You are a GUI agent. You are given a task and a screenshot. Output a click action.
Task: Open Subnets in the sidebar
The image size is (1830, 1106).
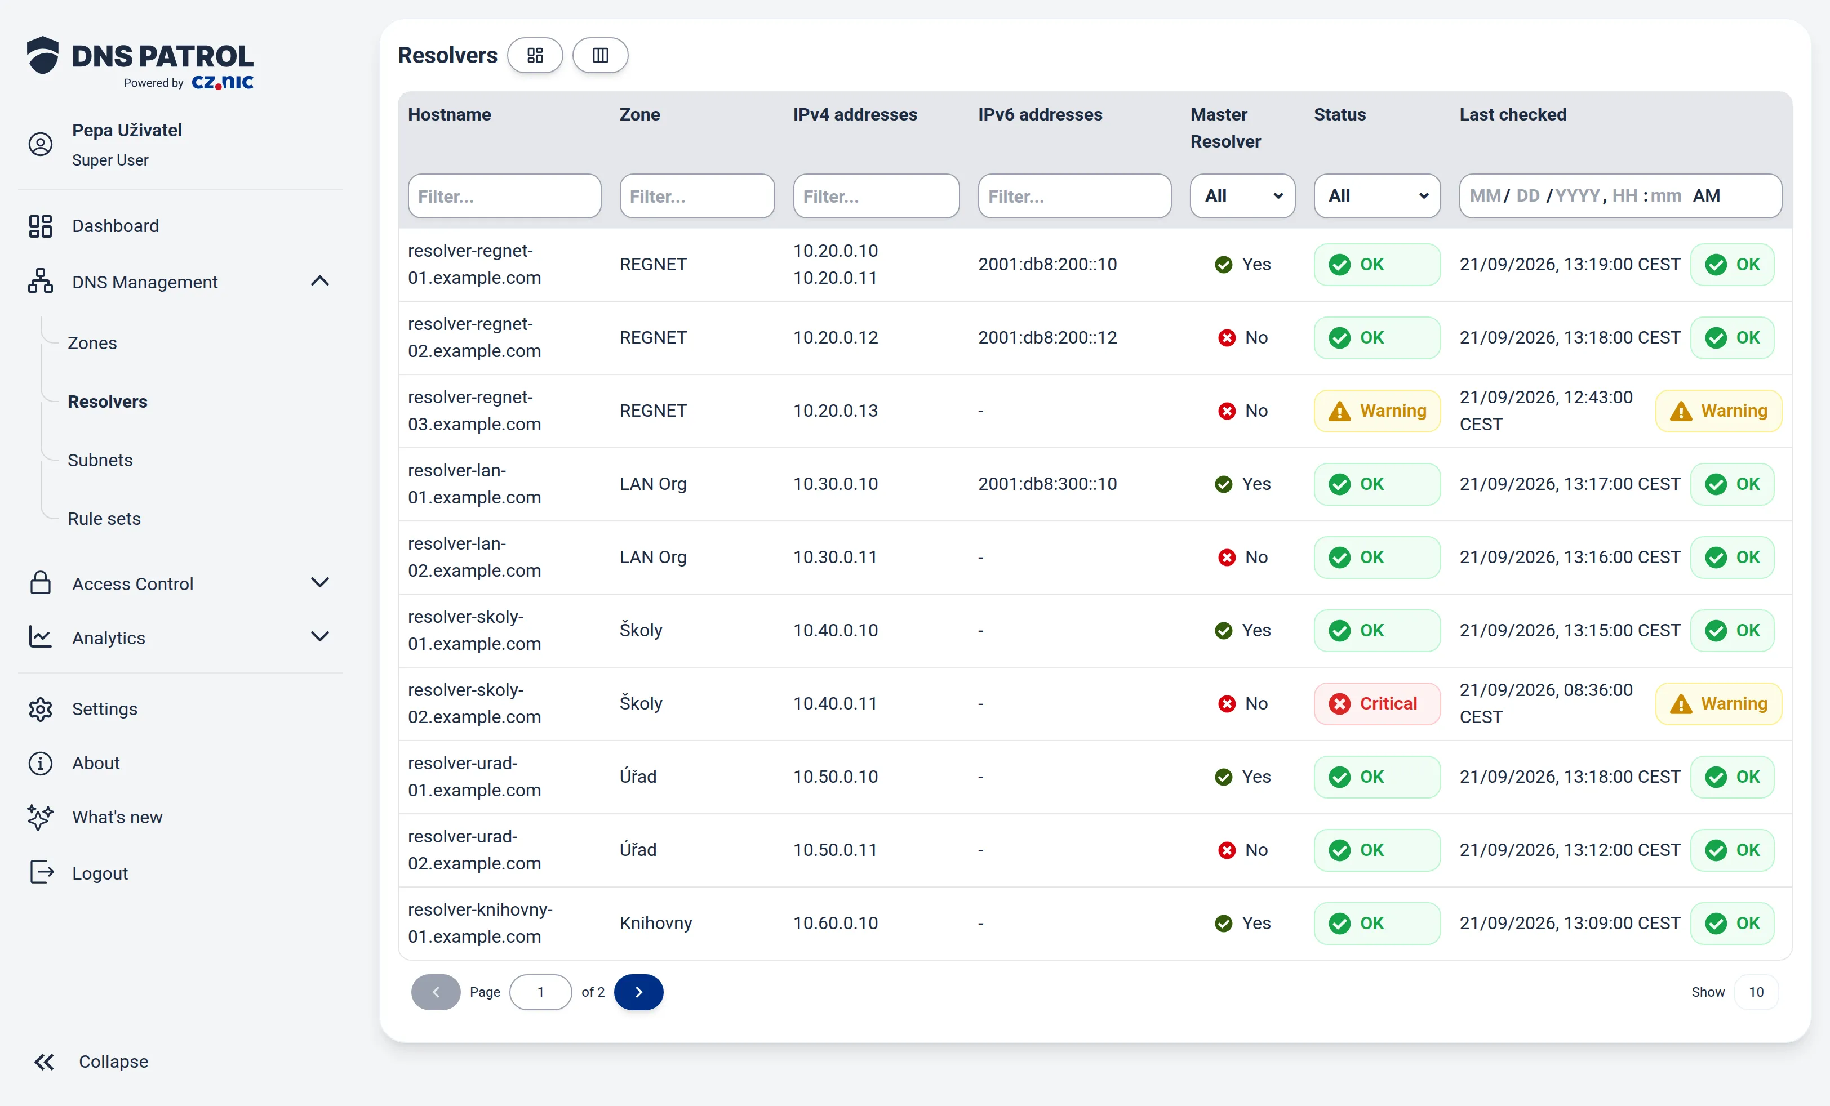pyautogui.click(x=100, y=460)
